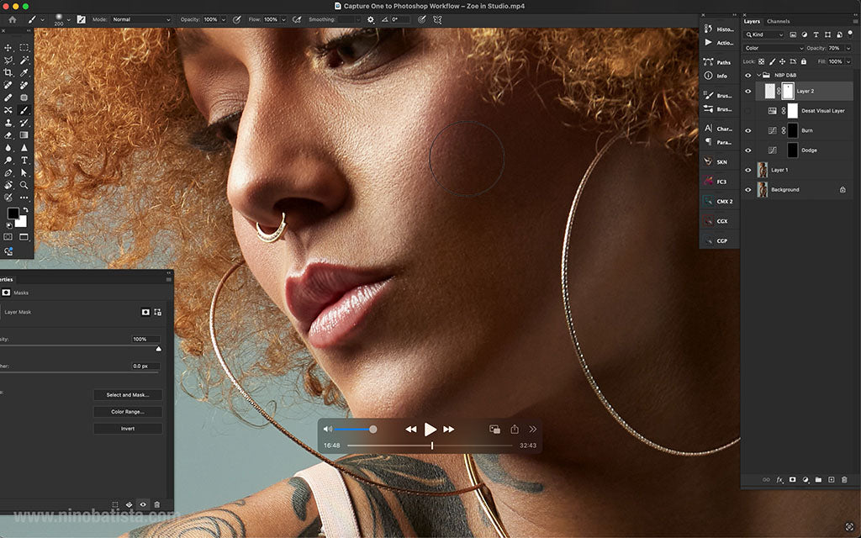The height and width of the screenshot is (538, 861).
Task: Open the Paths panel
Action: [721, 62]
